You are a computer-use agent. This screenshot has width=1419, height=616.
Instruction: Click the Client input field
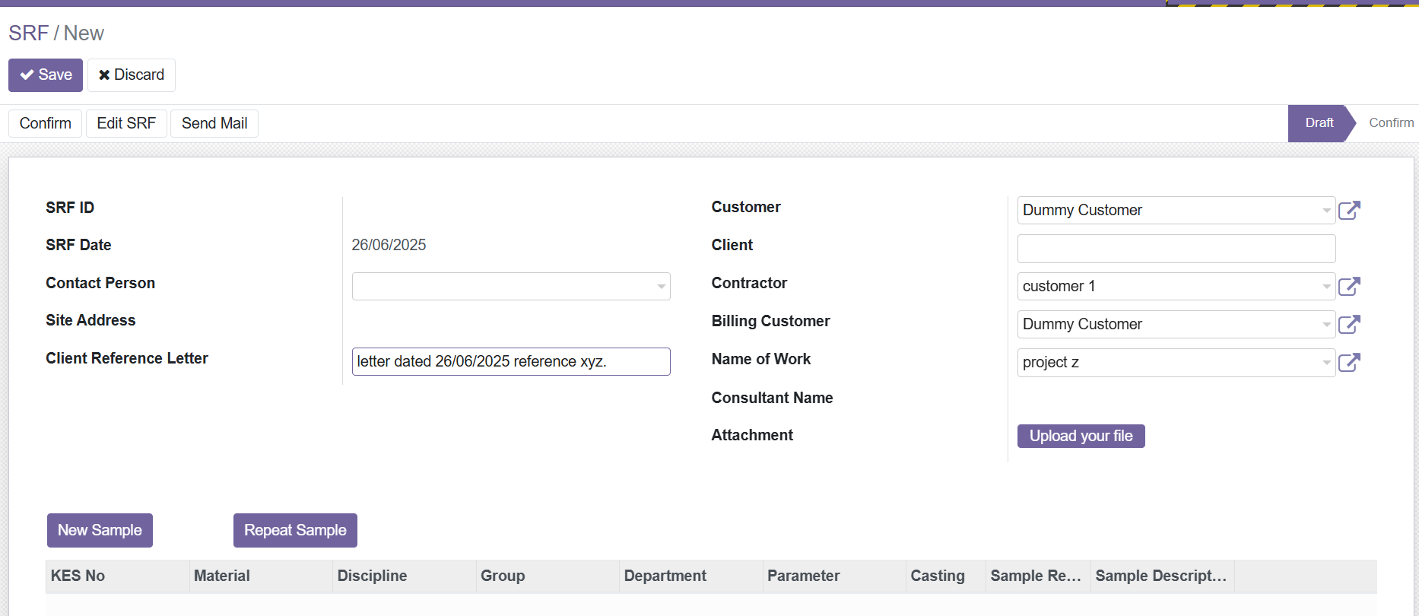[1176, 249]
